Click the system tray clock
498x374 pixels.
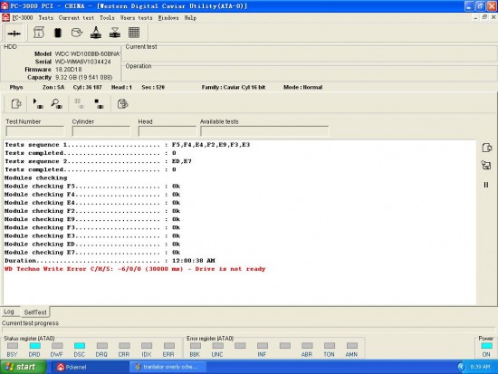point(480,367)
